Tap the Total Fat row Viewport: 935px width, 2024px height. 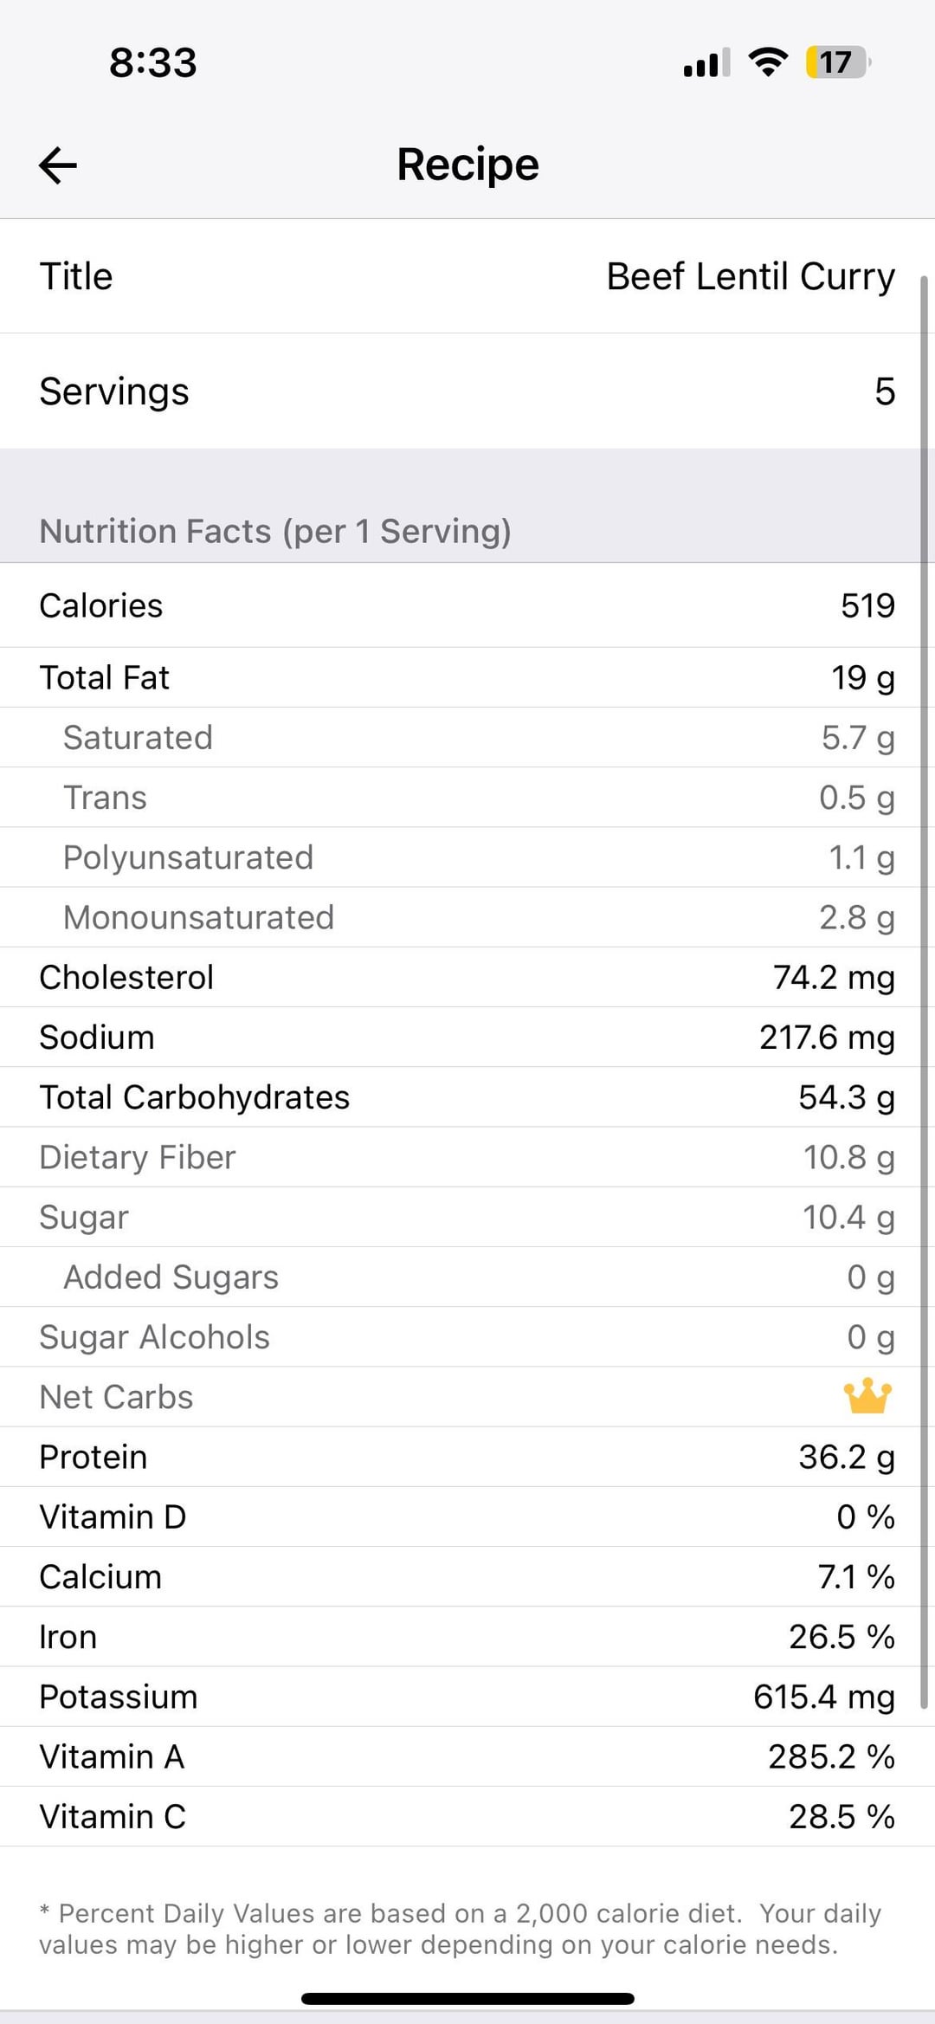[x=467, y=677]
